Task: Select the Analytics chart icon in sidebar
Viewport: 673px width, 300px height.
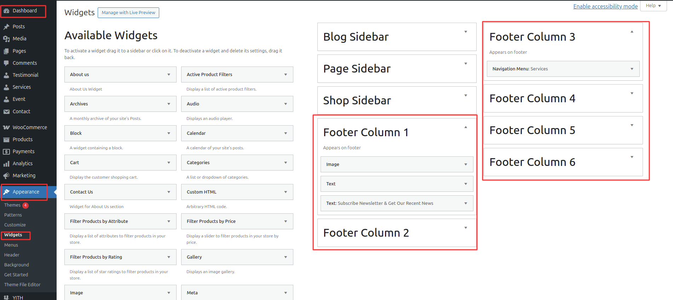Action: point(6,163)
